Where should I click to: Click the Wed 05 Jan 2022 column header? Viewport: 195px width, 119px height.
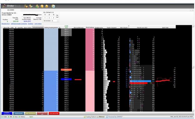(x=142, y=27)
